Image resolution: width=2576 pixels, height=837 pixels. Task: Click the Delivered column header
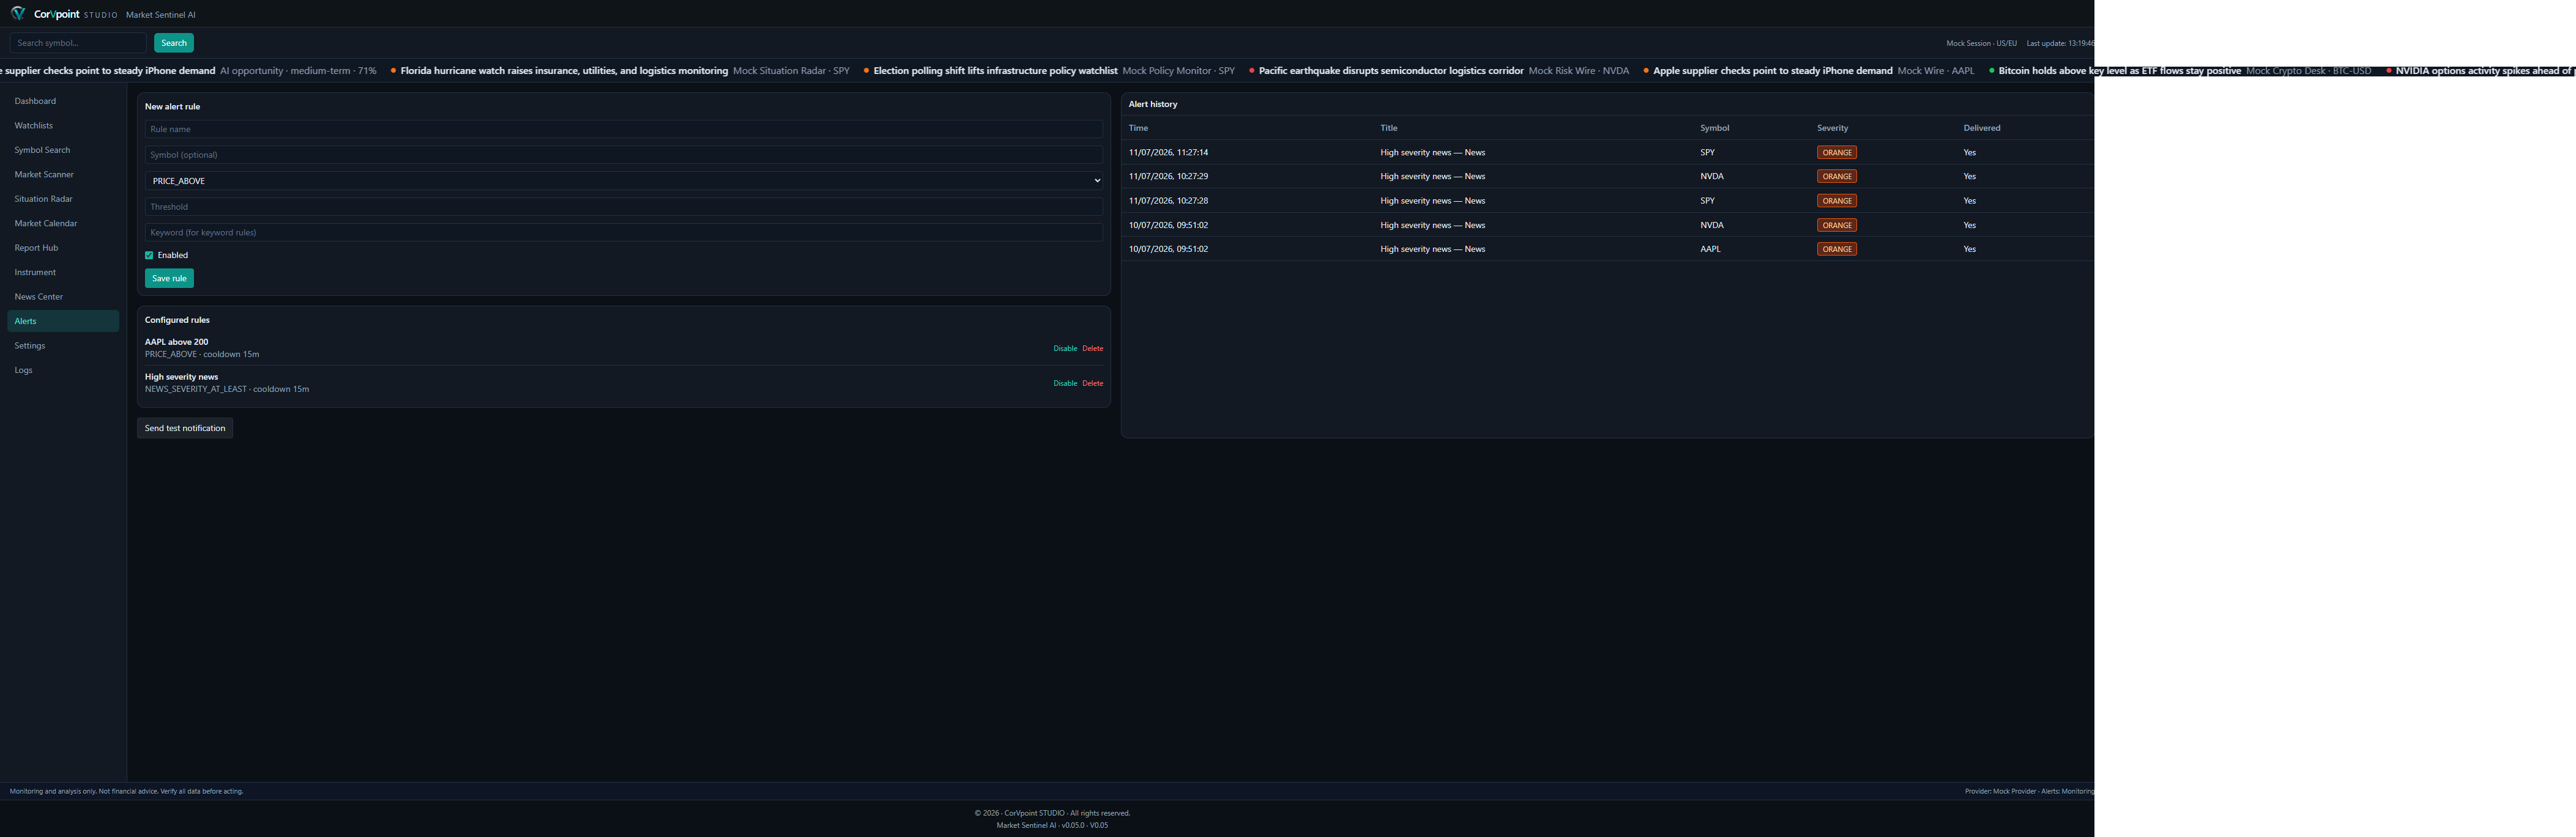pos(1982,128)
